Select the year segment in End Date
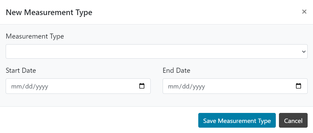The height and width of the screenshot is (133, 313). pyautogui.click(x=199, y=86)
